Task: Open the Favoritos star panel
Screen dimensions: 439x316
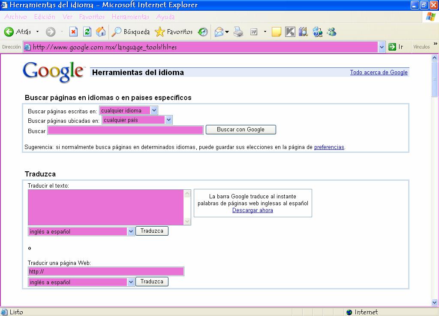Action: point(174,32)
